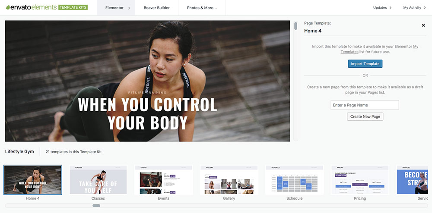This screenshot has width=432, height=213.
Task: Select the Home 4 template thumbnail
Action: [x=33, y=180]
